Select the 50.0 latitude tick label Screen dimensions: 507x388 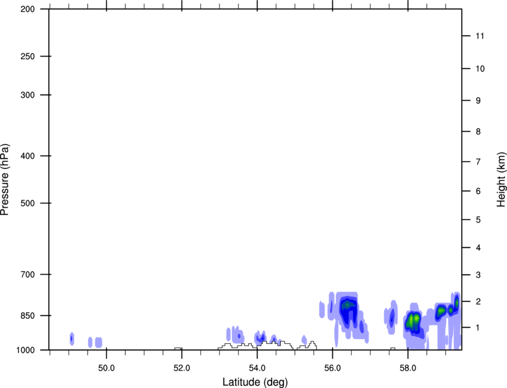point(106,367)
